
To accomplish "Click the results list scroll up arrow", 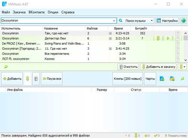I will [185, 33].
